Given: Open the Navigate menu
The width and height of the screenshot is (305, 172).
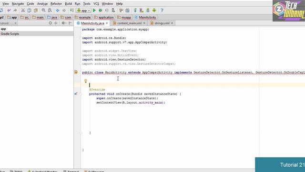Looking at the screenshot, I should click(18, 4).
